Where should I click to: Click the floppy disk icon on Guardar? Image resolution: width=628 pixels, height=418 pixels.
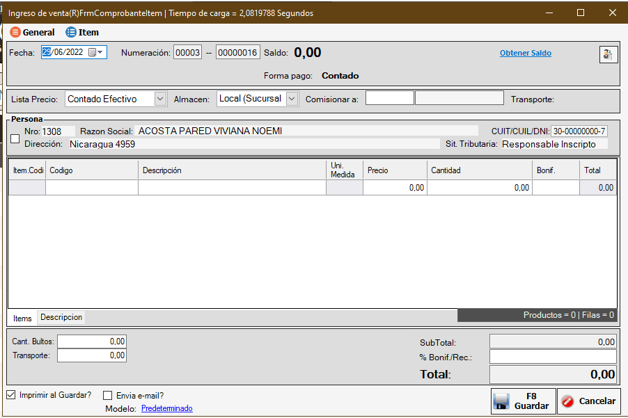[502, 401]
